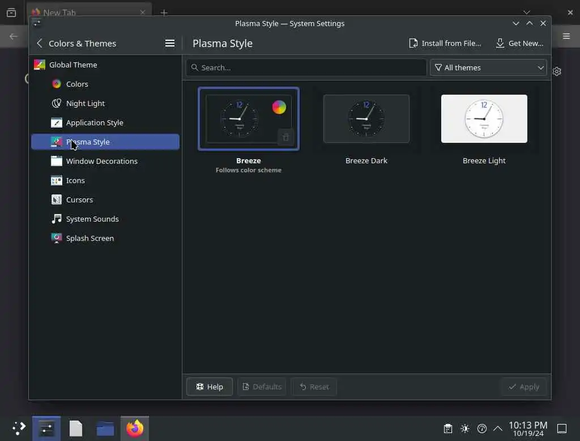Select the Breeze Dark theme thumbnail

tap(366, 119)
